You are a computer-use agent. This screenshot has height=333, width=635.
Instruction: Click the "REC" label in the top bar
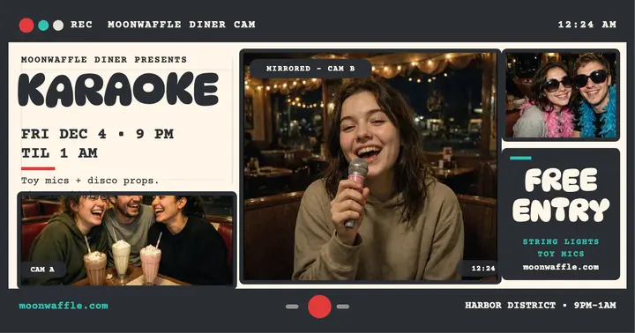(81, 25)
